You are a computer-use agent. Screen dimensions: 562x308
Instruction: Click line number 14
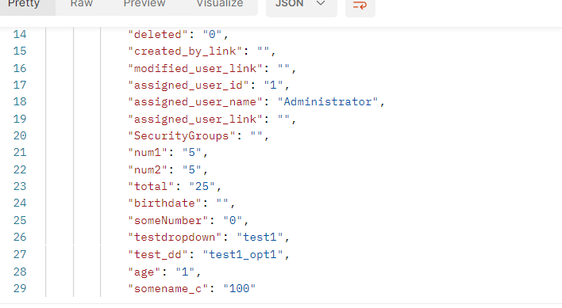pos(20,34)
